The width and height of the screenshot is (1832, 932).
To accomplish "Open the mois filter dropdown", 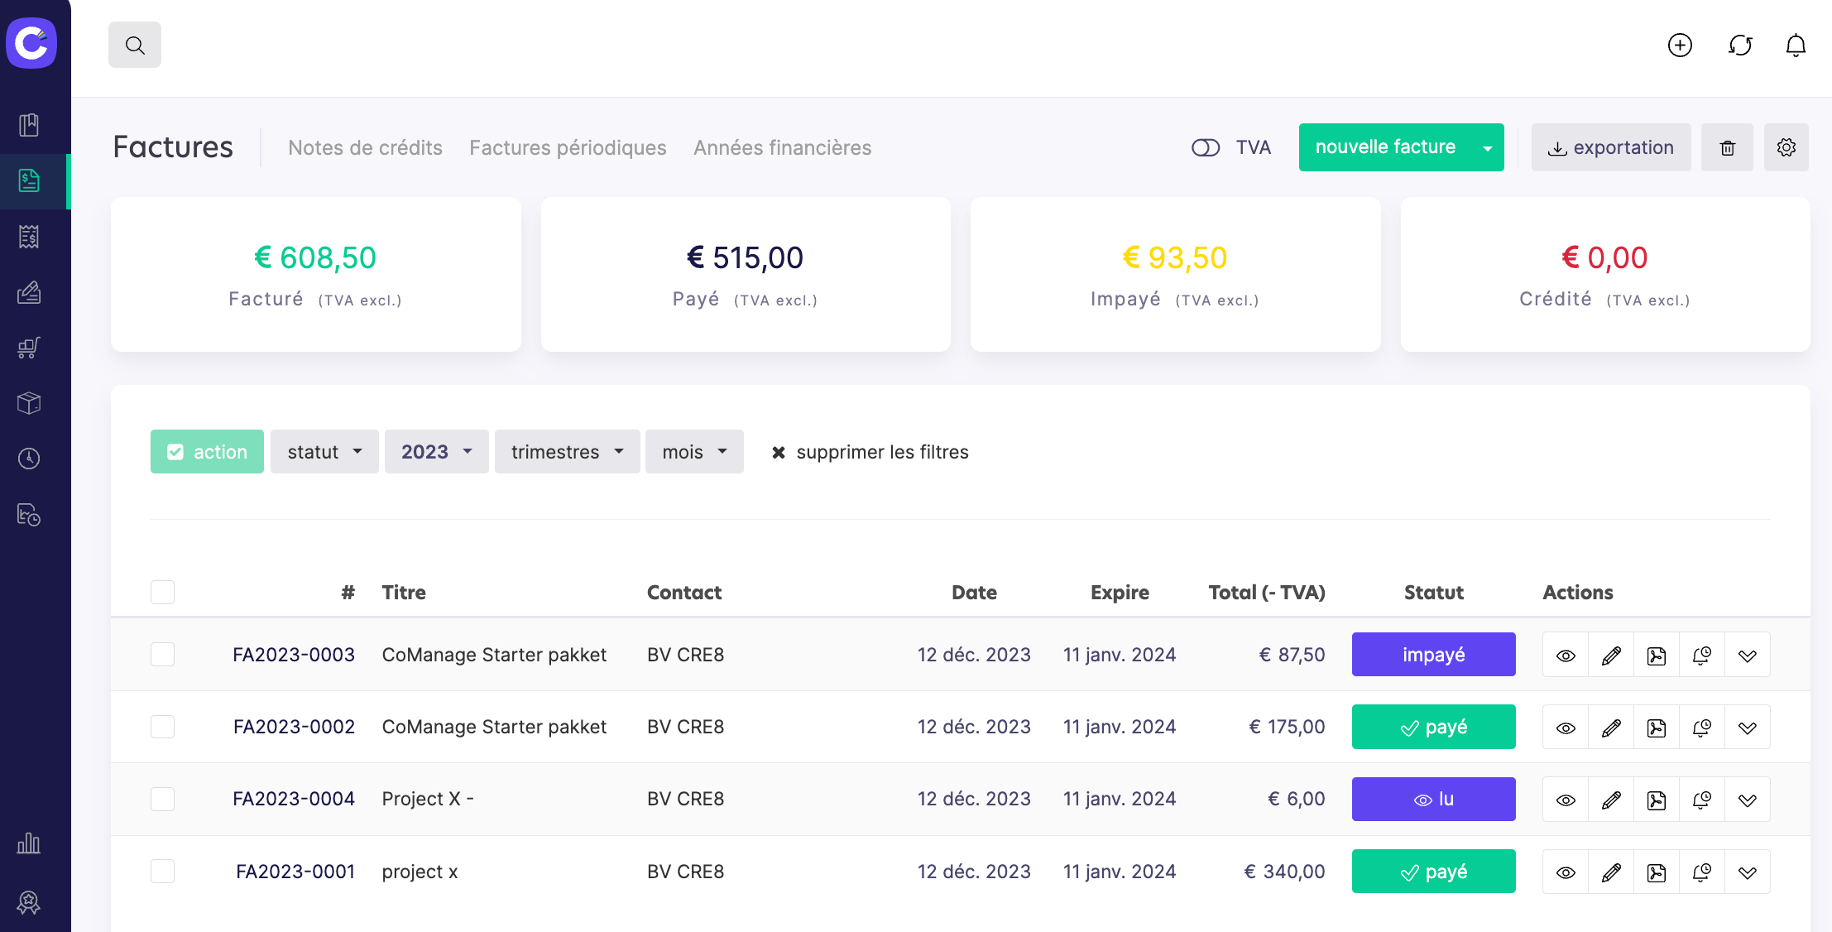I will (694, 451).
